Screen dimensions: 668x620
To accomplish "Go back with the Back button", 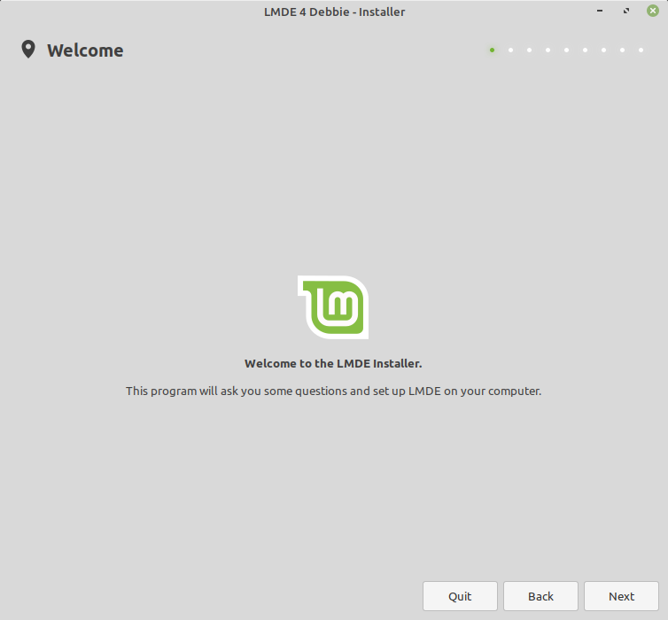I will coord(540,596).
